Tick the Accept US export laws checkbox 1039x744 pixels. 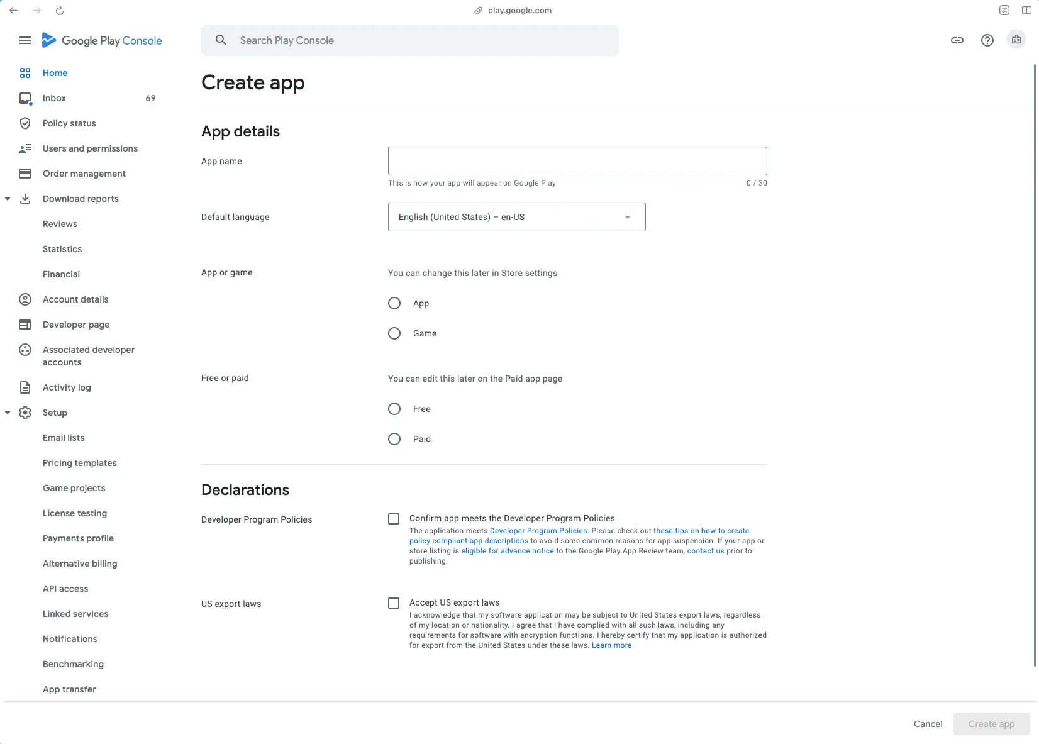[x=394, y=603]
